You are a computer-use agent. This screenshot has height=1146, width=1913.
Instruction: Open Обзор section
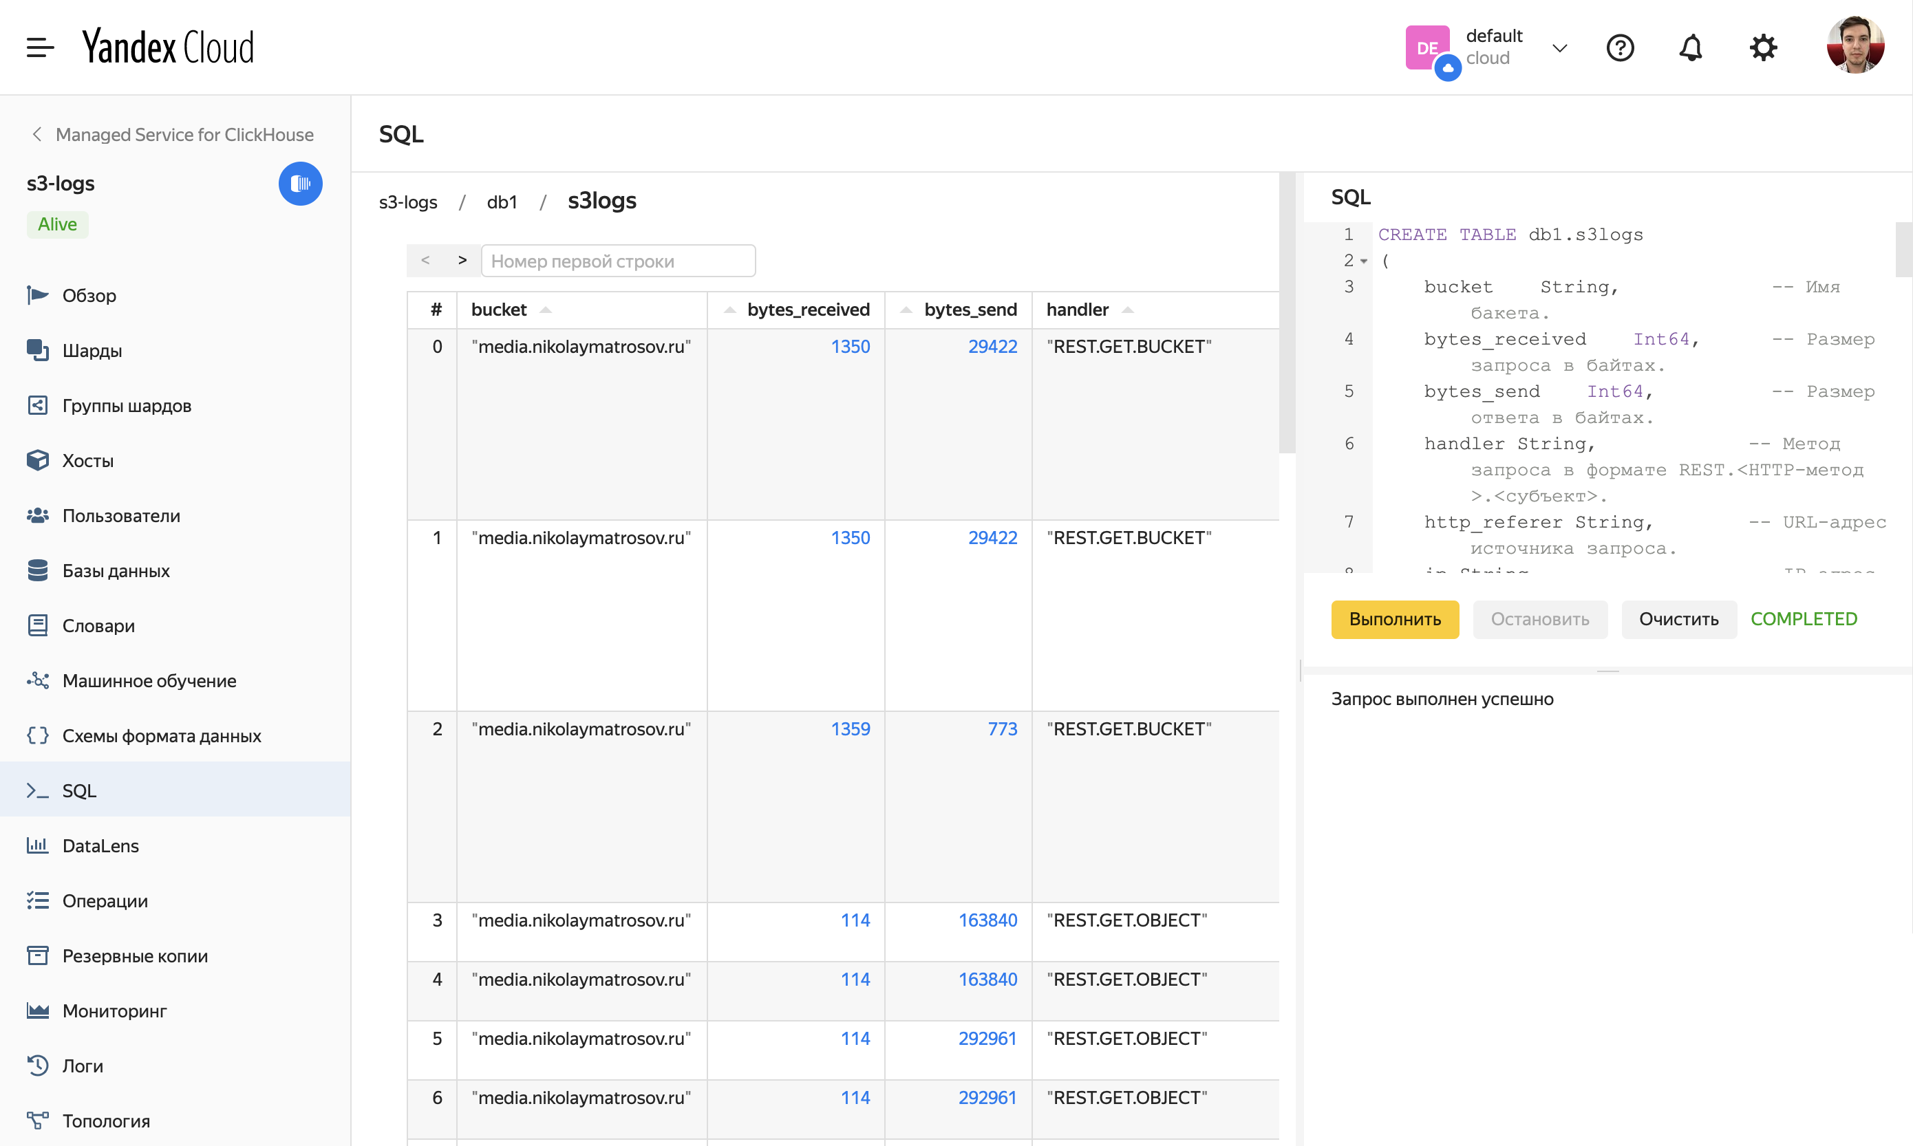click(x=175, y=296)
